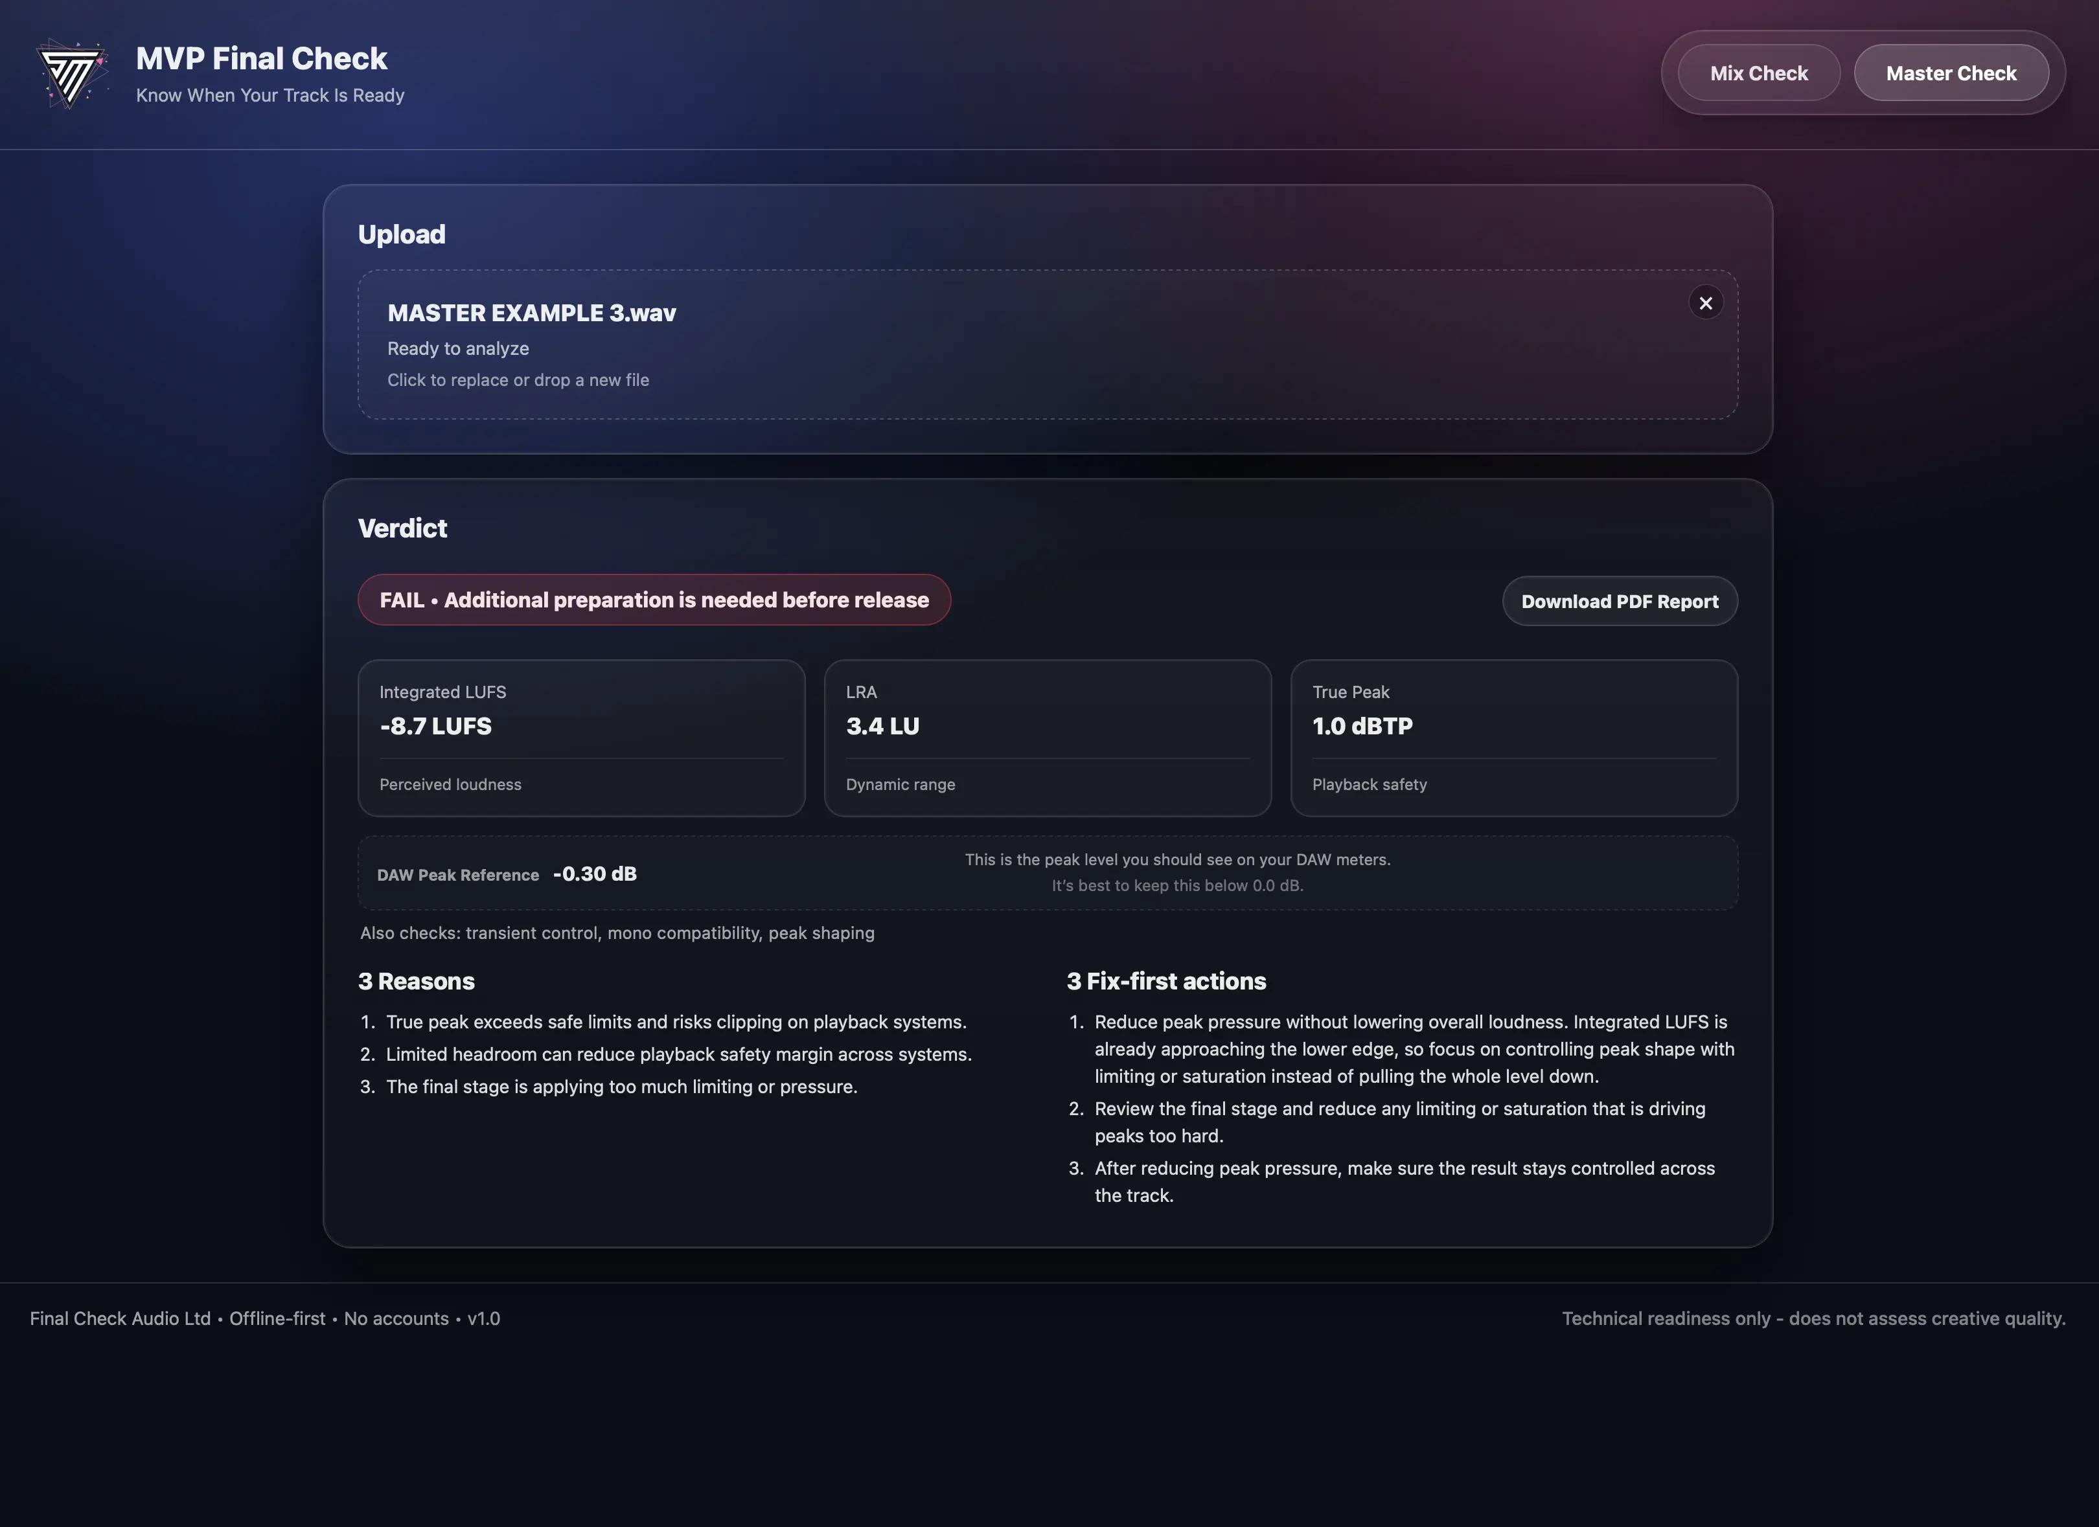
Task: Open the True Peak metric card
Action: click(x=1513, y=737)
